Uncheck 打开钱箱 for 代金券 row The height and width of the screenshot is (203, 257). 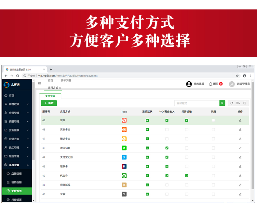point(187,176)
